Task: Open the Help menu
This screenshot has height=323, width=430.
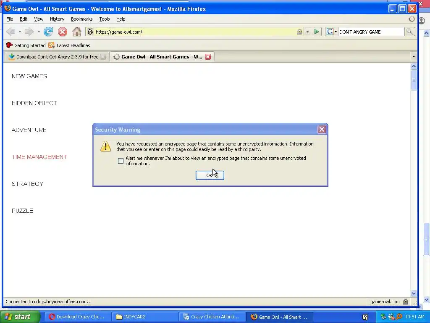Action: (x=121, y=19)
